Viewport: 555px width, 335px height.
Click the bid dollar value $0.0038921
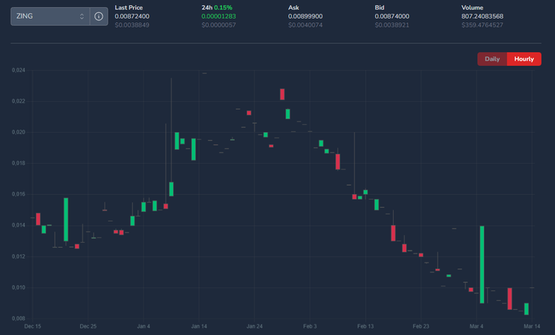pos(392,25)
